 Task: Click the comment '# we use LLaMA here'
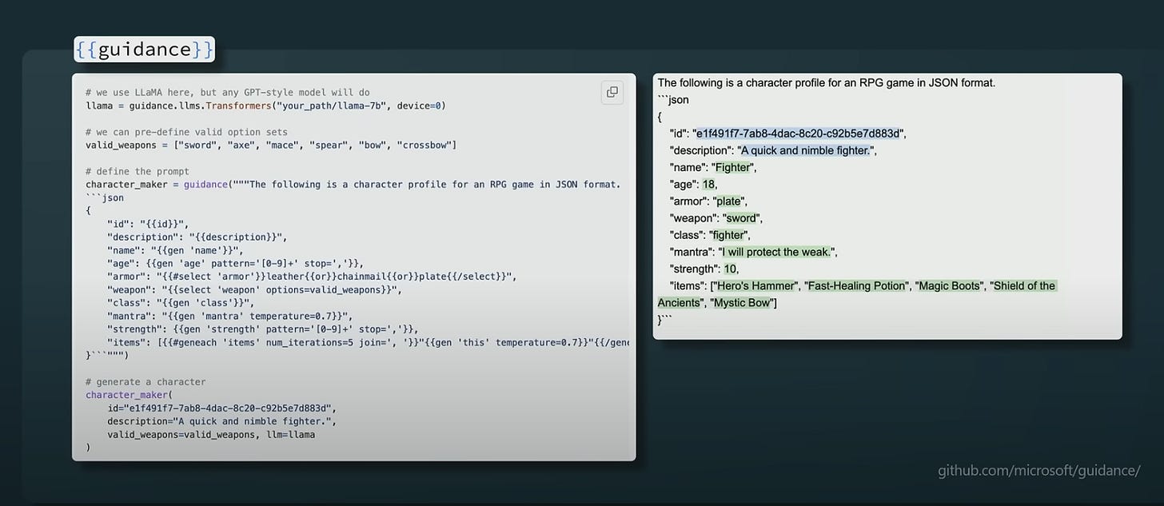point(228,93)
